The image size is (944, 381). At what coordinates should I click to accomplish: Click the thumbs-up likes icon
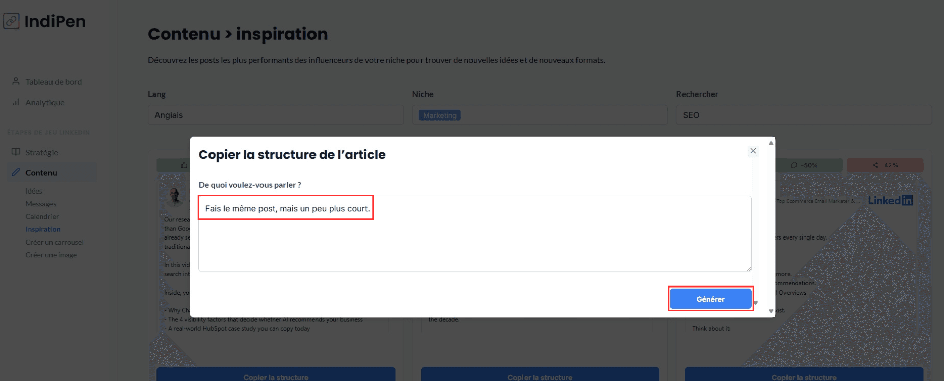[x=184, y=165]
